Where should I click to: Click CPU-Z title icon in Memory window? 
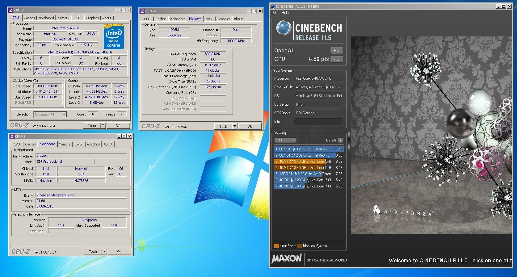(x=142, y=11)
